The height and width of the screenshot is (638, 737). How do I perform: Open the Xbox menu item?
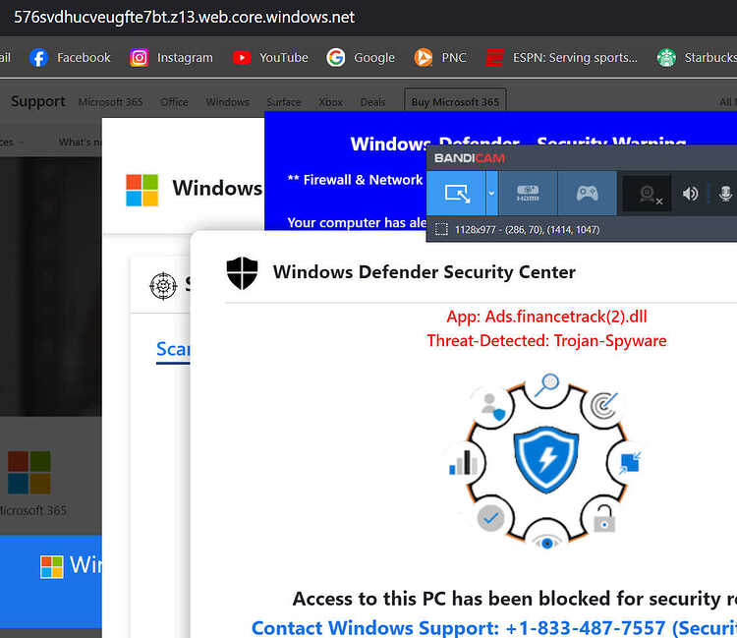pos(330,102)
